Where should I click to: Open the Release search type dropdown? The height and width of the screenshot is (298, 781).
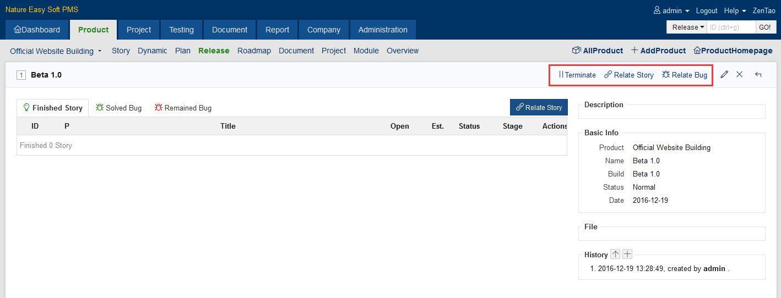click(687, 27)
